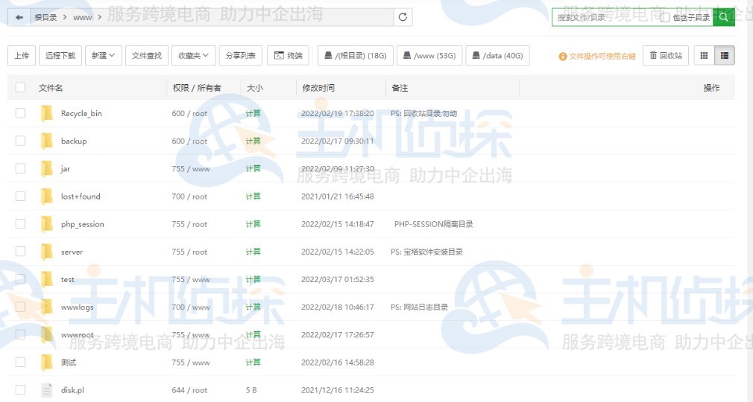Click the back arrow in the path bar
The image size is (753, 402).
(19, 17)
